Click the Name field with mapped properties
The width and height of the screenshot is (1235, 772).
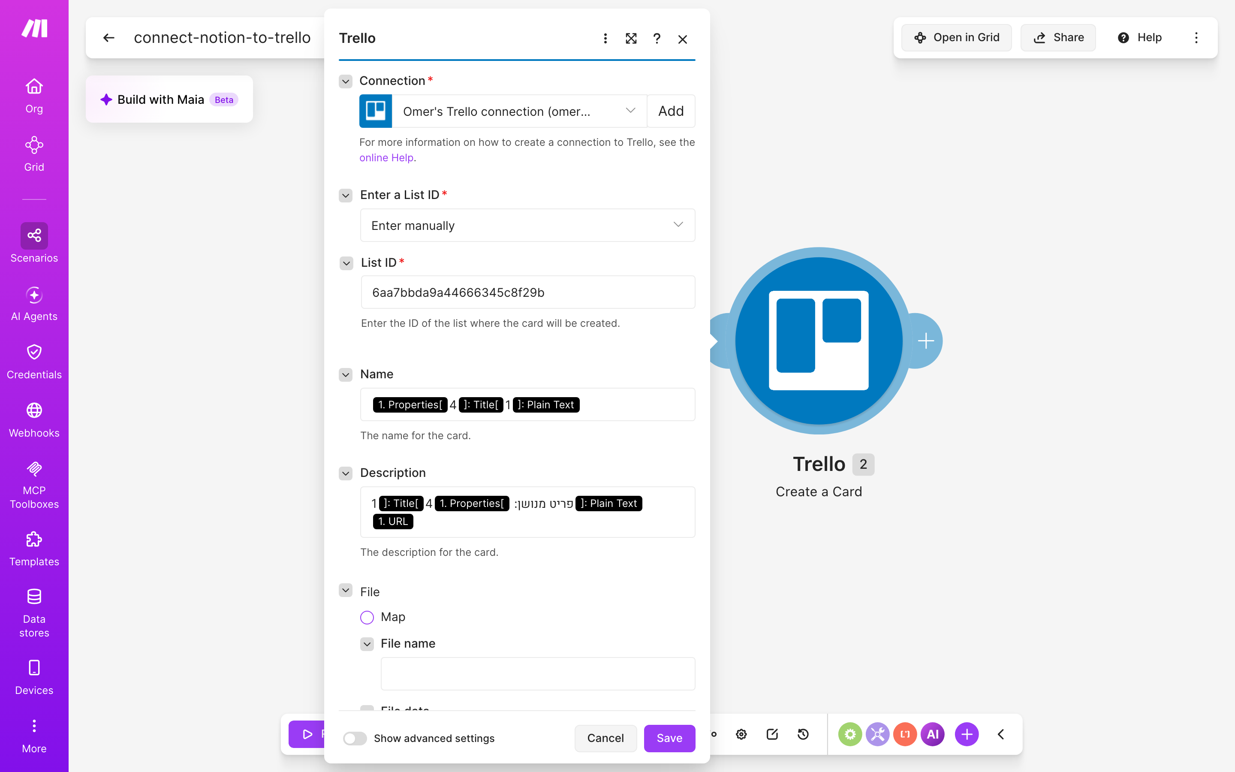(528, 404)
